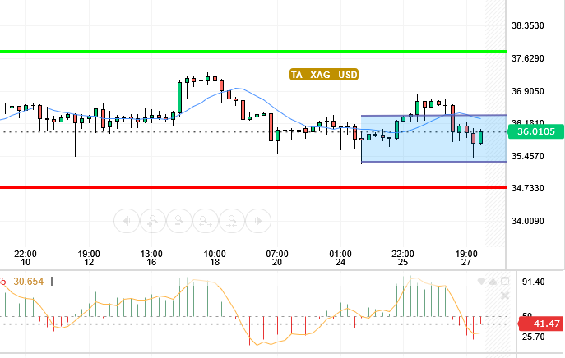Image resolution: width=565 pixels, height=358 pixels.
Task: Click time axis label 22:00 10
Action: click(25, 258)
